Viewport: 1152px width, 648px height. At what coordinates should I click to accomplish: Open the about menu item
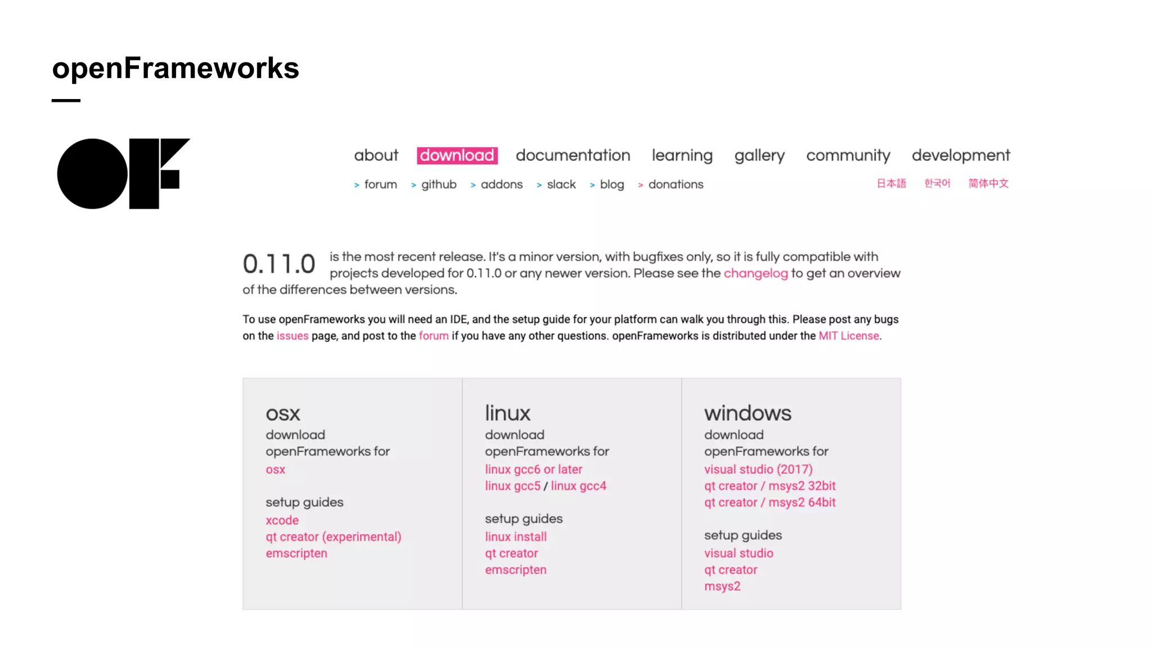point(376,155)
